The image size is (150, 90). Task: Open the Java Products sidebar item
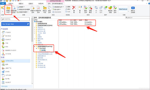pos(6,68)
